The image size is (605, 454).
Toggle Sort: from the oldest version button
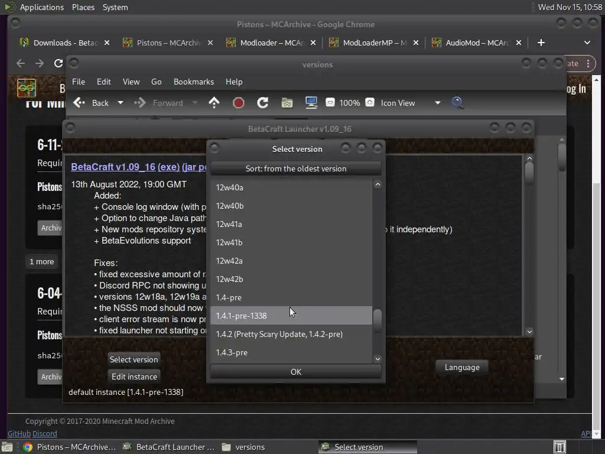click(x=296, y=168)
